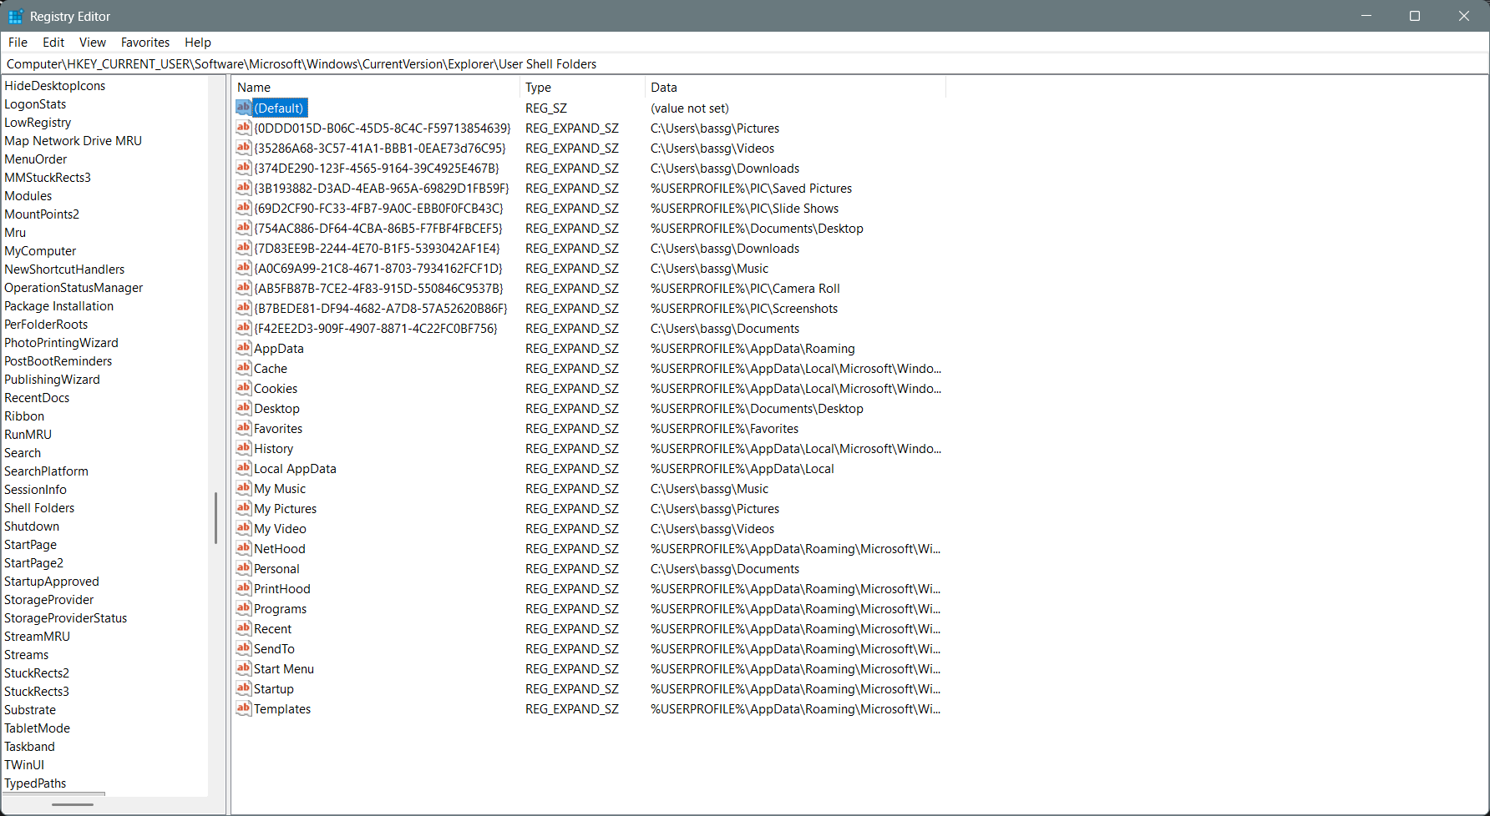
Task: Click the icon next to Desktop value
Action: pyautogui.click(x=243, y=408)
